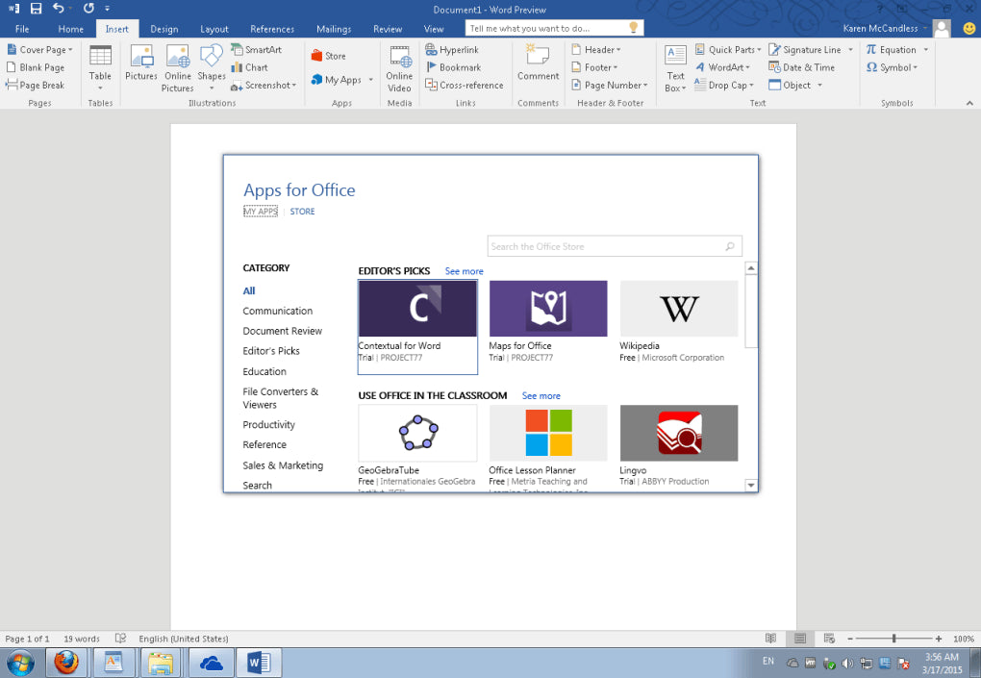Open the STORE tab in Apps for Office
The image size is (981, 678).
tap(302, 211)
